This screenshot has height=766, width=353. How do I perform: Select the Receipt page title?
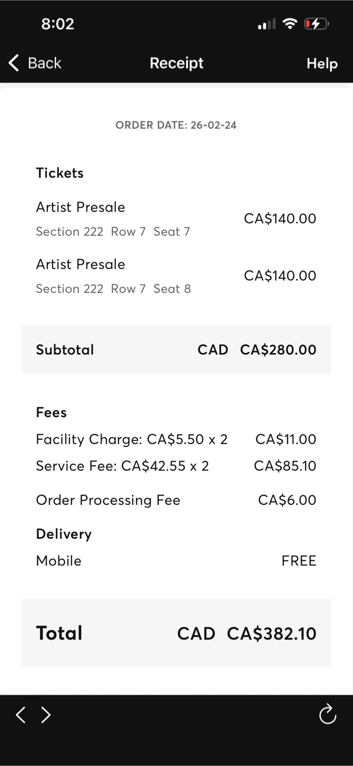pyautogui.click(x=176, y=63)
